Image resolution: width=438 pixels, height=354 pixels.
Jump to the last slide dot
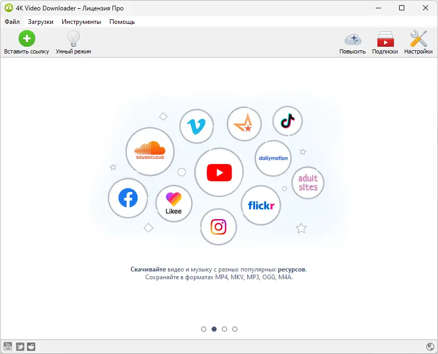click(235, 329)
